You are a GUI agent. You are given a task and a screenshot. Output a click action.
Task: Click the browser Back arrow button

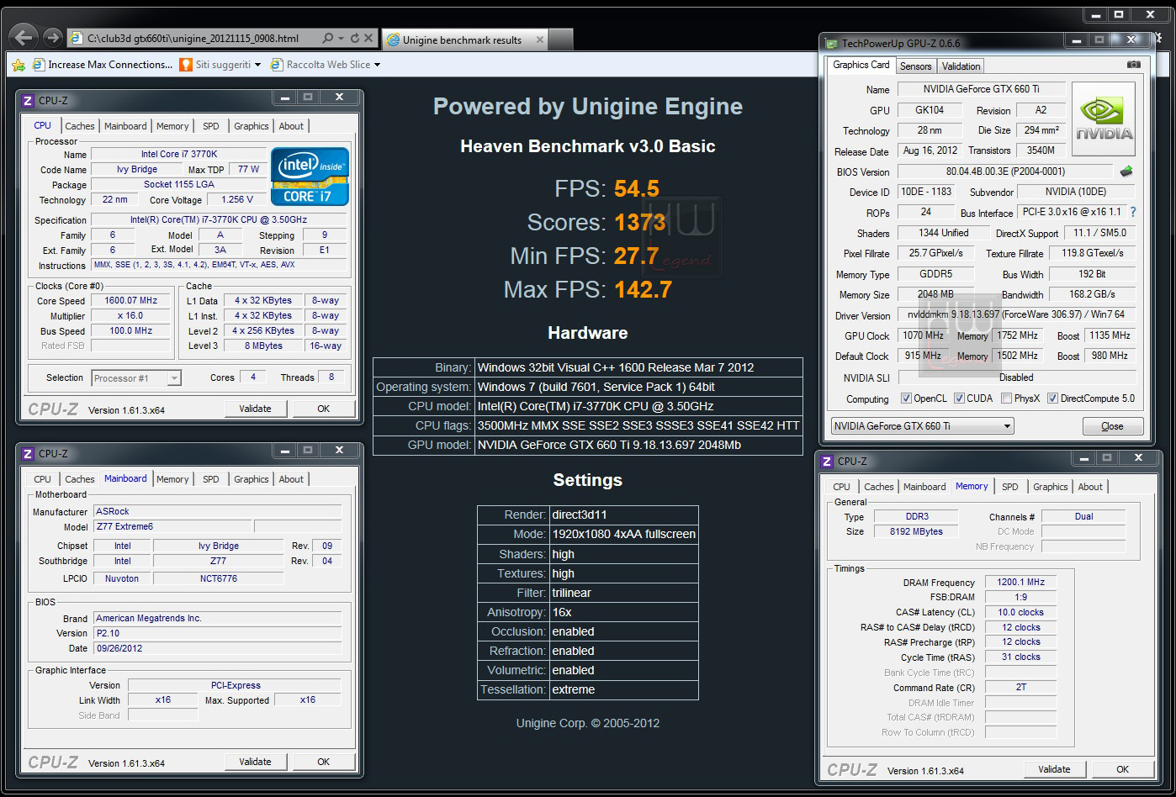coord(25,37)
